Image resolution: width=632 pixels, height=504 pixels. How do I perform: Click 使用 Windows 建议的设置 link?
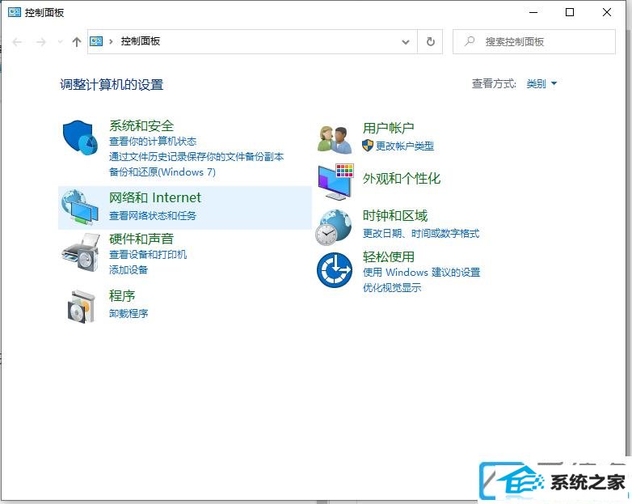click(x=421, y=273)
